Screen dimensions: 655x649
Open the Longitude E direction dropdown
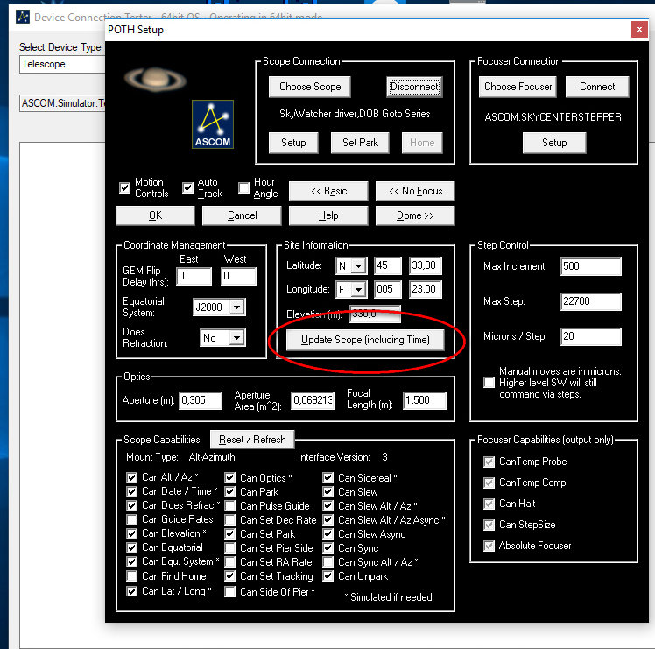coord(358,290)
